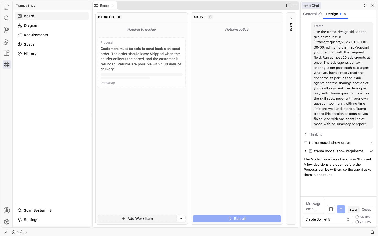
Task: Open the Manage gear icon
Action: (x=7, y=222)
